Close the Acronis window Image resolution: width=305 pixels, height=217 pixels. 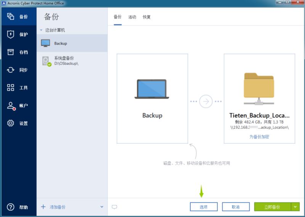[x=298, y=2]
